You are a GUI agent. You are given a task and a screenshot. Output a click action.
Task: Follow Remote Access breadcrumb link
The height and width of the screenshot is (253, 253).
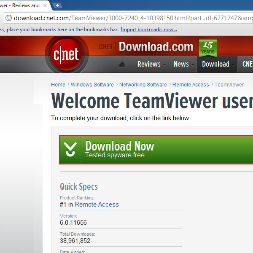point(191,85)
